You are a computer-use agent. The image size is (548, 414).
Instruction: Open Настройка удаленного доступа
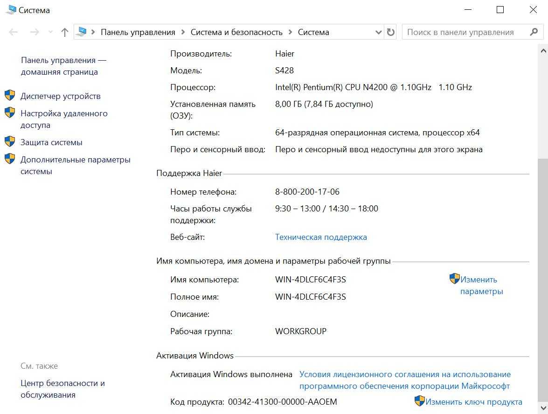click(x=64, y=119)
